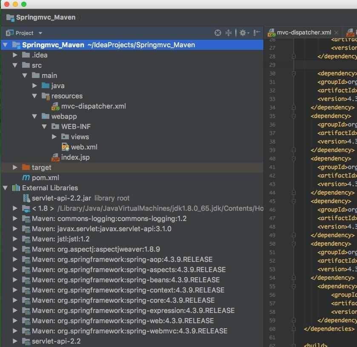Click the Maven m icon for pom.xml
This screenshot has width=357, height=347.
(26, 178)
